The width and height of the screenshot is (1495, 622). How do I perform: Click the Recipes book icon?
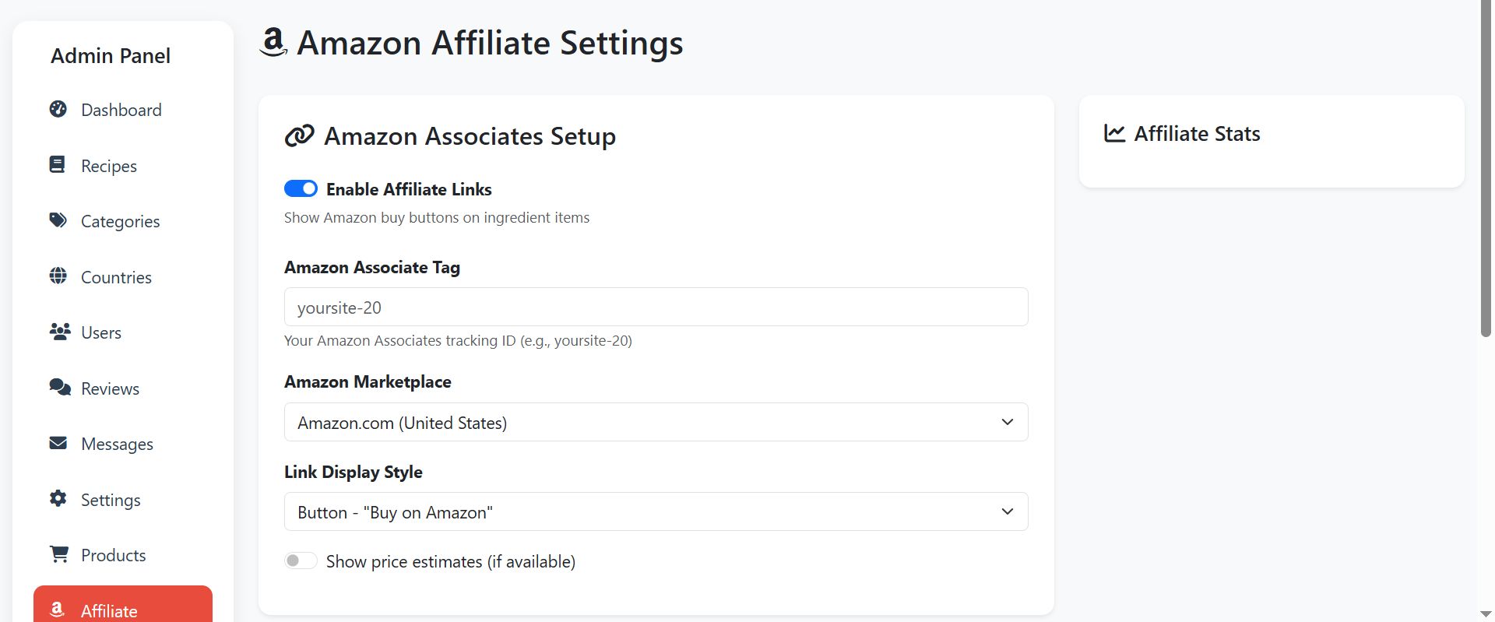pos(58,165)
